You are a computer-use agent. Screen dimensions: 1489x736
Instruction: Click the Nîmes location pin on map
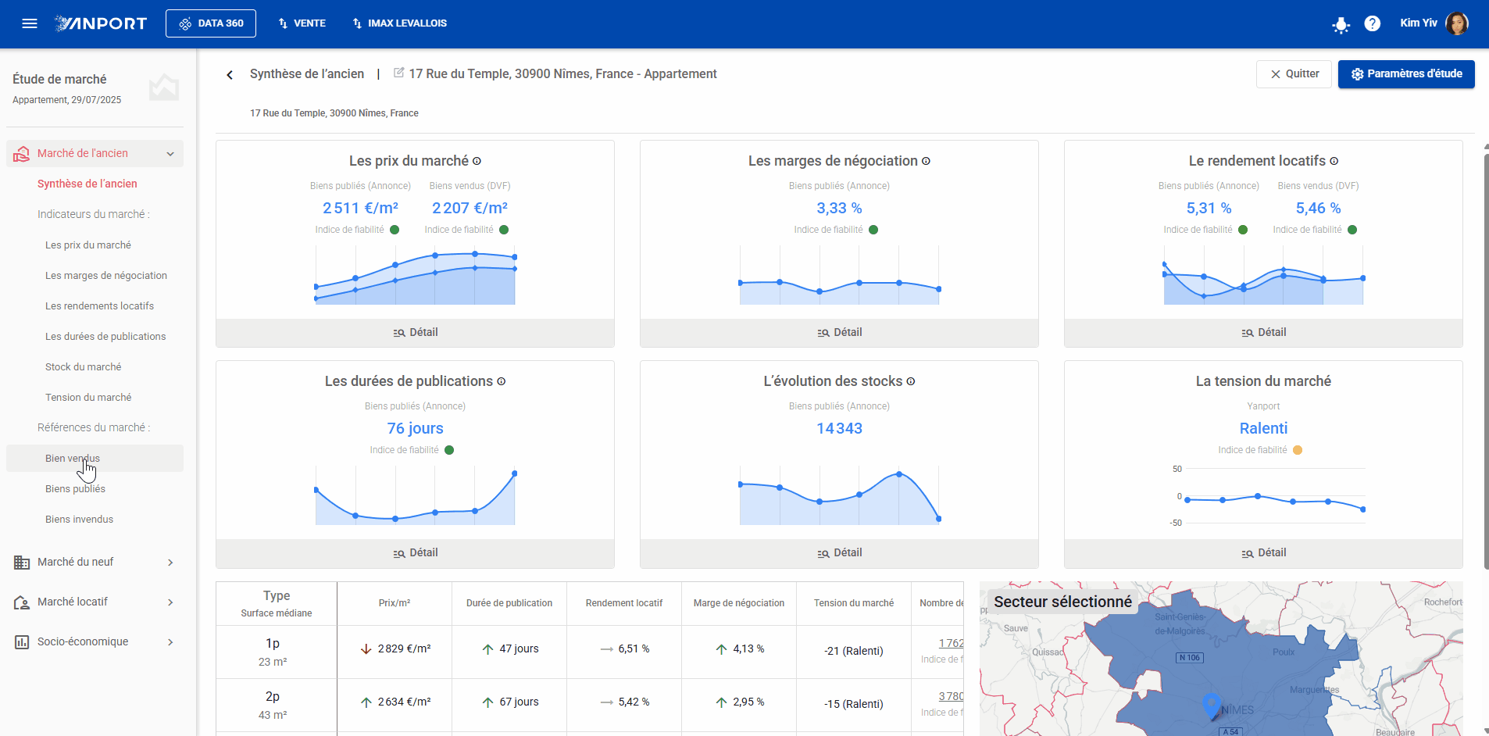click(1211, 705)
